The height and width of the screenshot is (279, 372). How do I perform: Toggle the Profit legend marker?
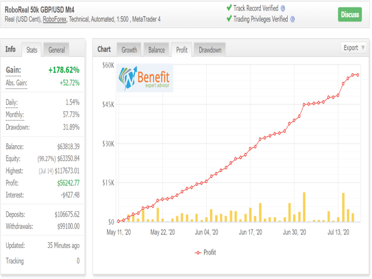point(198,253)
